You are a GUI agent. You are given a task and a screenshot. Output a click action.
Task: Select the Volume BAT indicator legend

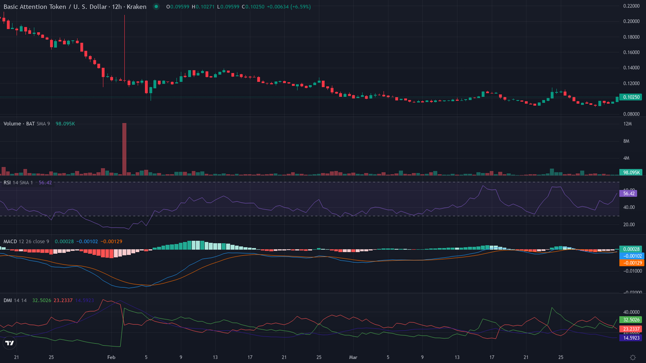click(20, 123)
